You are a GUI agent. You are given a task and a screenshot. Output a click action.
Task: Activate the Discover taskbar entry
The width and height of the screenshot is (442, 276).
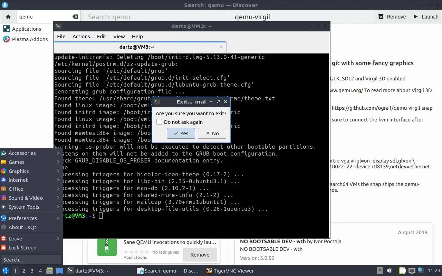[169, 271]
